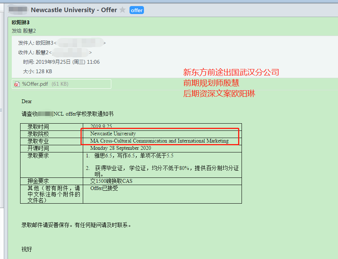338x259 pixels.
Task: Click the 录取邮件请妥善保存 sentence
Action: click(x=76, y=225)
